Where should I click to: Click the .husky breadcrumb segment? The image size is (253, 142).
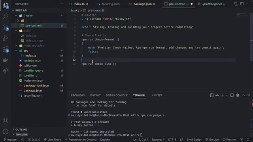tap(75, 11)
